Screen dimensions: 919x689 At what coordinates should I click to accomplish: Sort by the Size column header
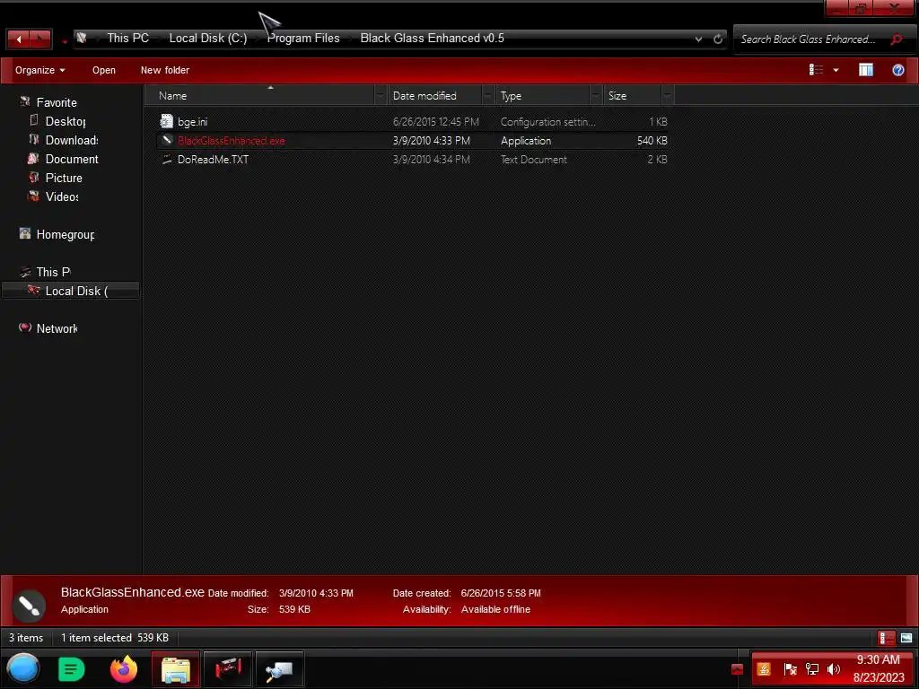(x=632, y=95)
